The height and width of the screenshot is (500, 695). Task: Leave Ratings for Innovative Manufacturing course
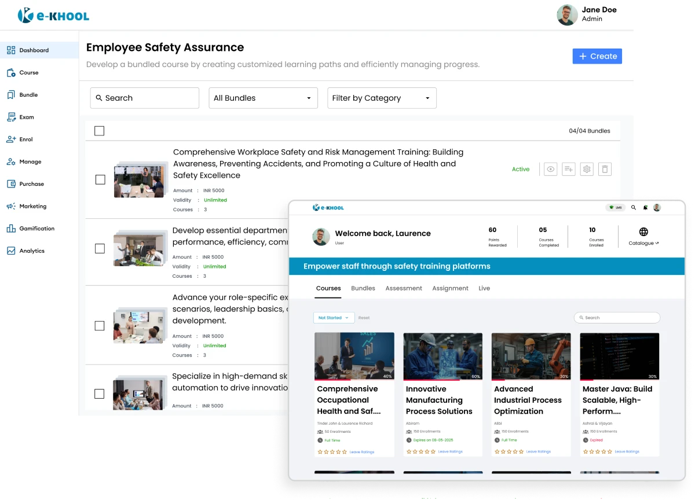pos(450,451)
